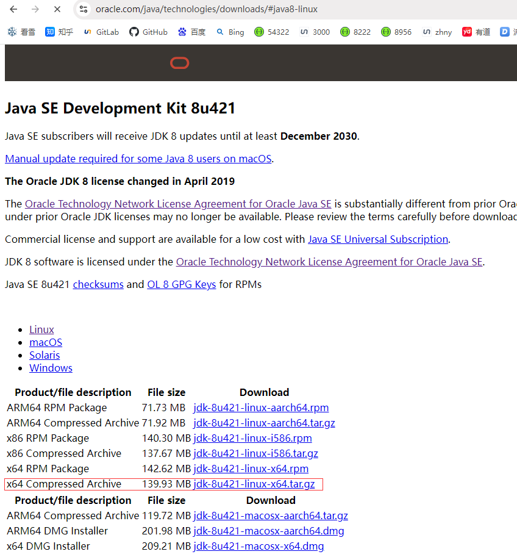Open license agreement link after 'licensed under the'
Image resolution: width=517 pixels, height=557 pixels.
click(329, 262)
